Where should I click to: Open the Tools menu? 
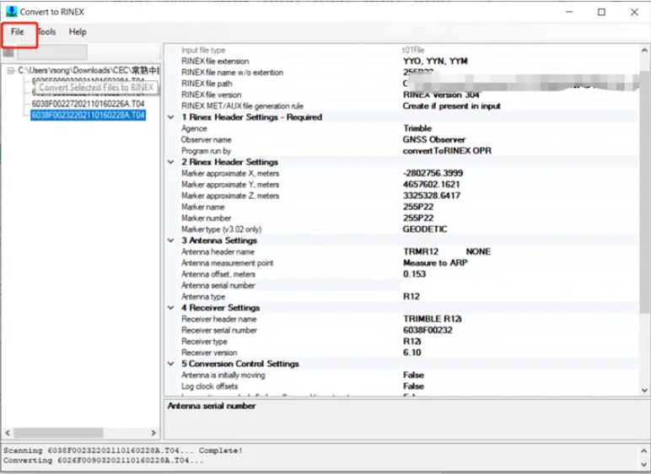tap(46, 32)
